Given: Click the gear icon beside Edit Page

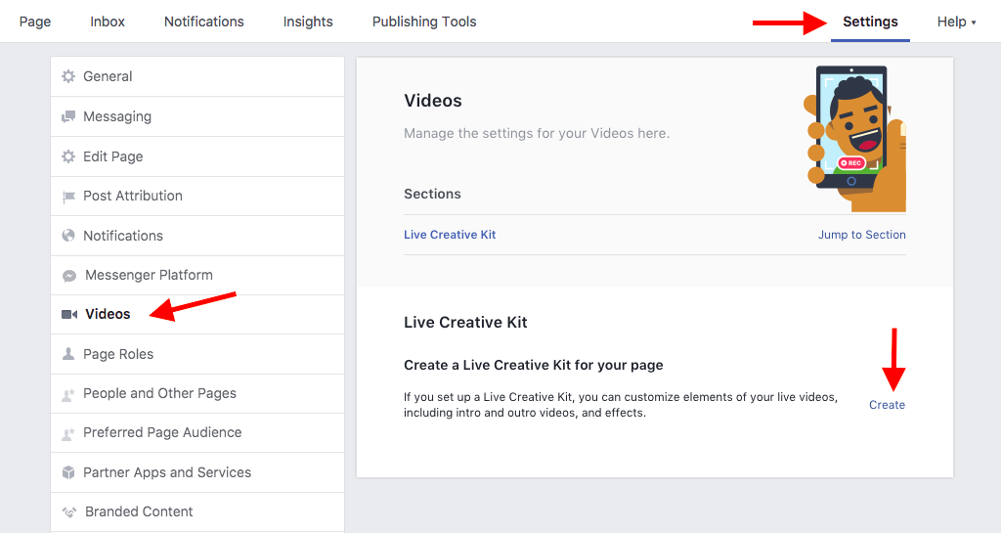Looking at the screenshot, I should (68, 156).
